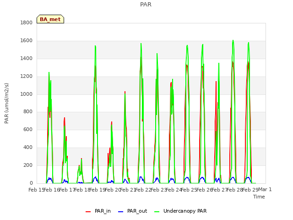This screenshot has height=220, width=293.
Task: Click the 800 y-axis tick label
Action: pos(28,112)
